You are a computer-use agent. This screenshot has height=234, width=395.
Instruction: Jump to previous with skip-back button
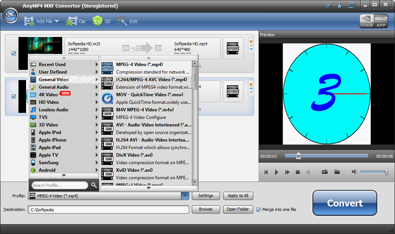266,172
